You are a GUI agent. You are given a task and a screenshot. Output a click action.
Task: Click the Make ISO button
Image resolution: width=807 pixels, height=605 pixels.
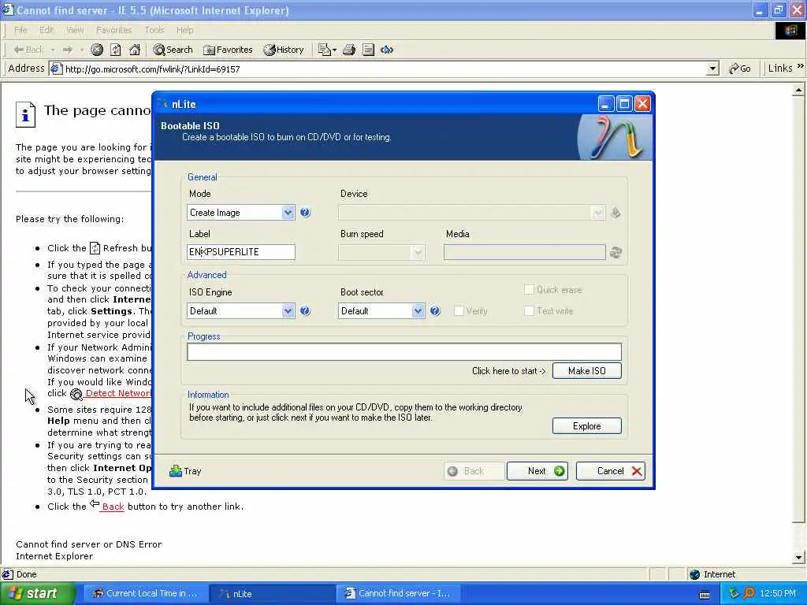tap(586, 371)
